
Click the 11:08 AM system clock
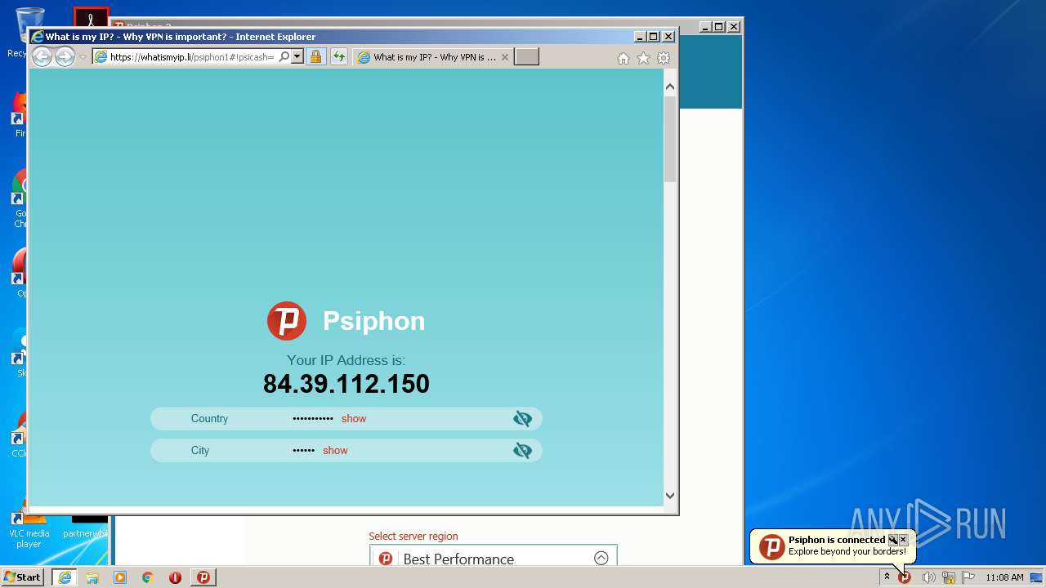point(1004,577)
